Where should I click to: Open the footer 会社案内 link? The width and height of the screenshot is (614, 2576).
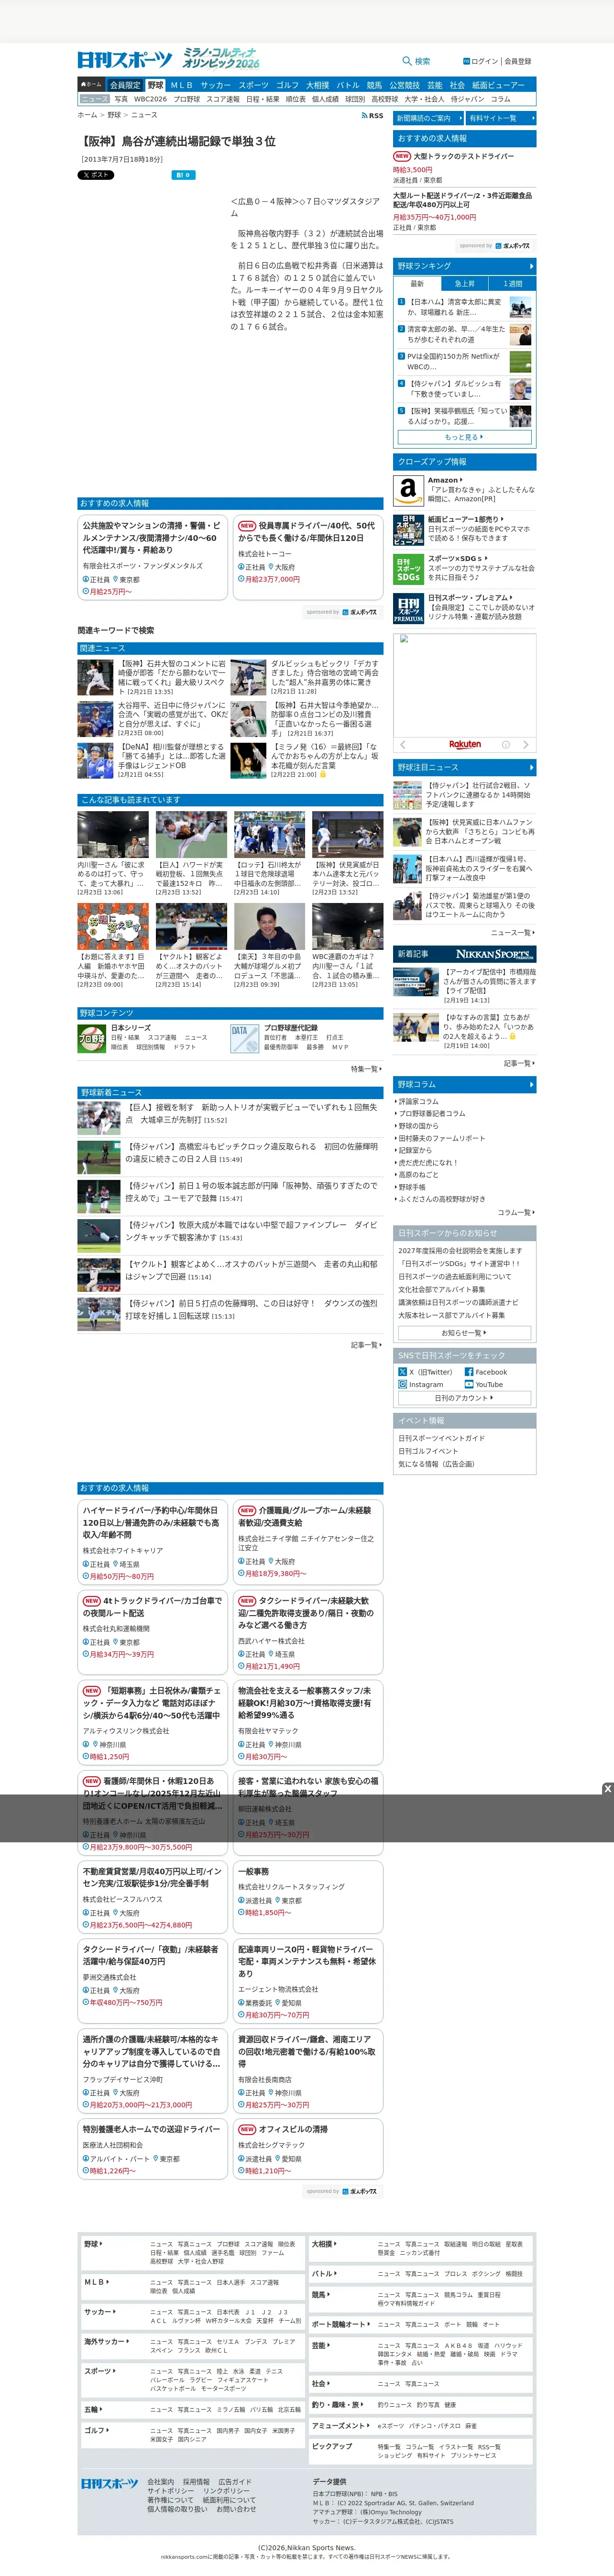pyautogui.click(x=160, y=2482)
